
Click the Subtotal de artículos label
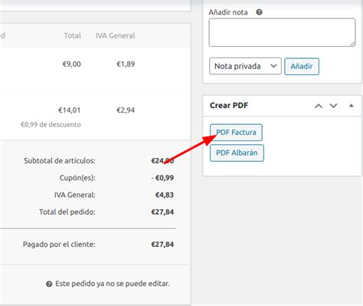tap(60, 161)
